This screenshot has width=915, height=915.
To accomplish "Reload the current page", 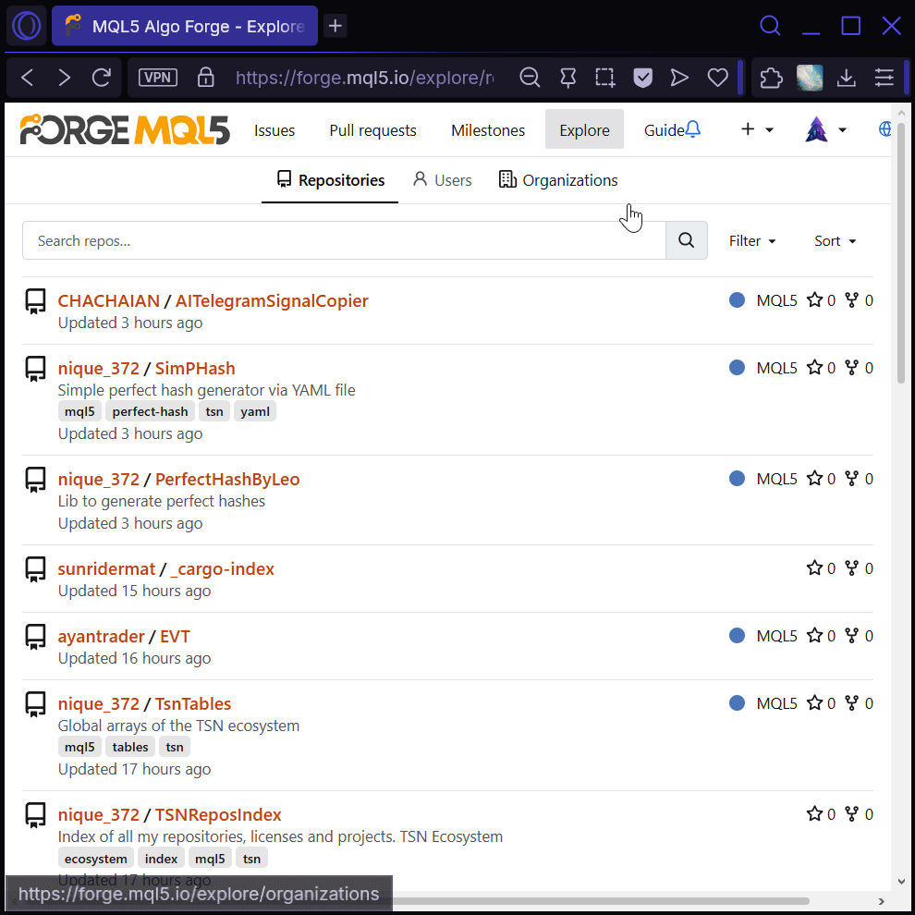I will click(x=102, y=77).
